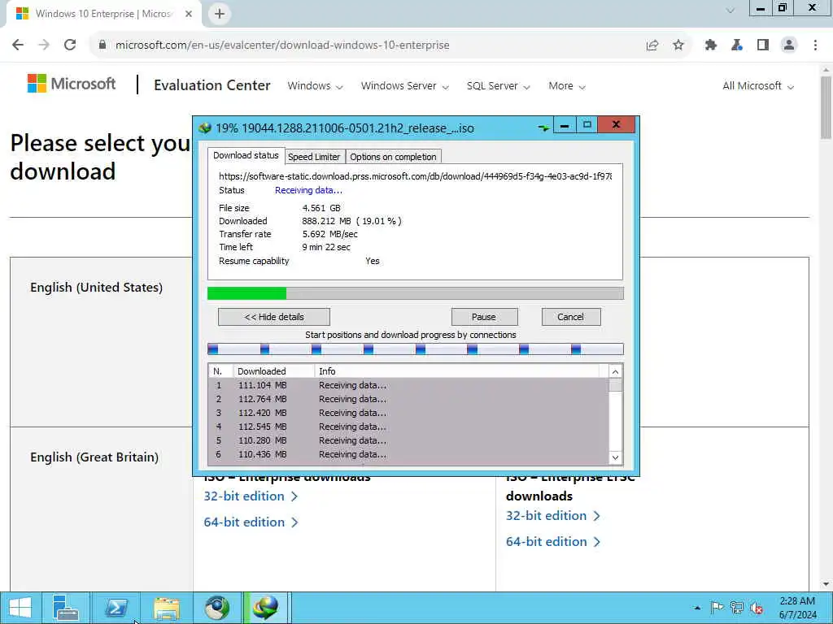
Task: Click the browser back arrow
Action: pos(18,45)
